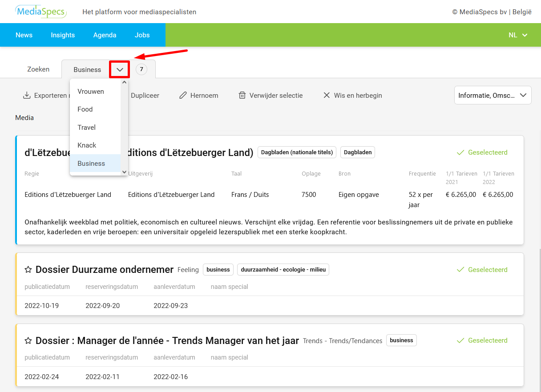Select Vrouwen from the selection list
The width and height of the screenshot is (541, 392).
91,92
